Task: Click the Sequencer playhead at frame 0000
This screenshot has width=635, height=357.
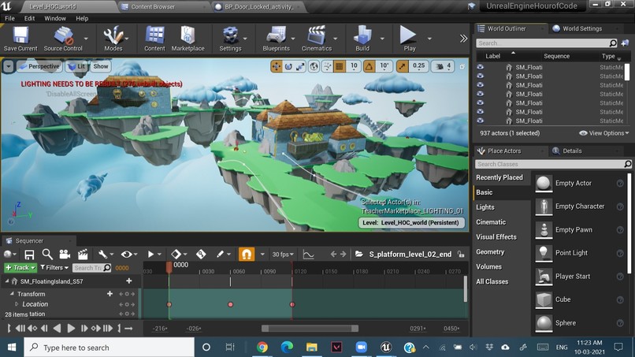Action: click(169, 266)
